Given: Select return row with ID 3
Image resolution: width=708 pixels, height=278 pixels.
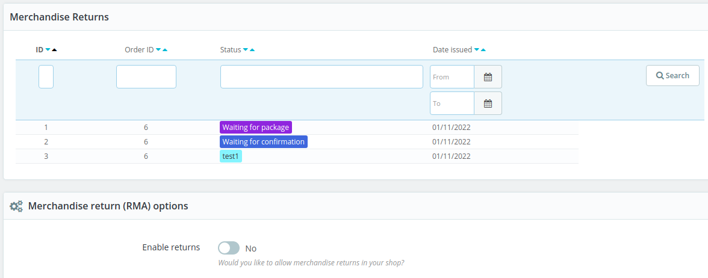Looking at the screenshot, I should pos(297,156).
